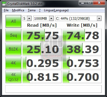Expand the drive selection dropdown C: 44%
Image resolution: width=107 pixels, height=97 pixels.
[99, 18]
